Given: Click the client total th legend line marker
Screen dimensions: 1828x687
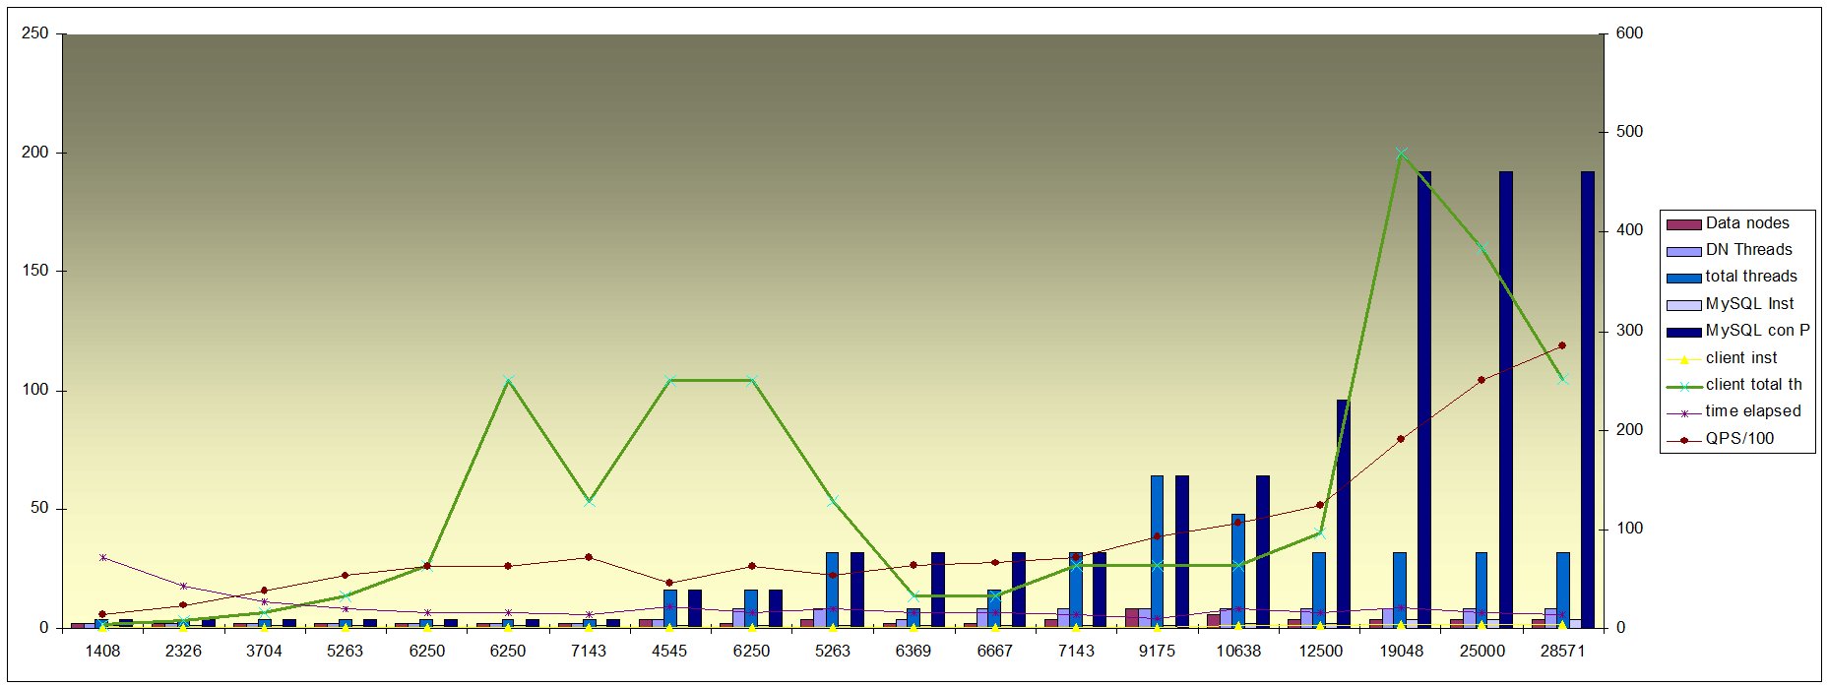Looking at the screenshot, I should [x=1683, y=386].
